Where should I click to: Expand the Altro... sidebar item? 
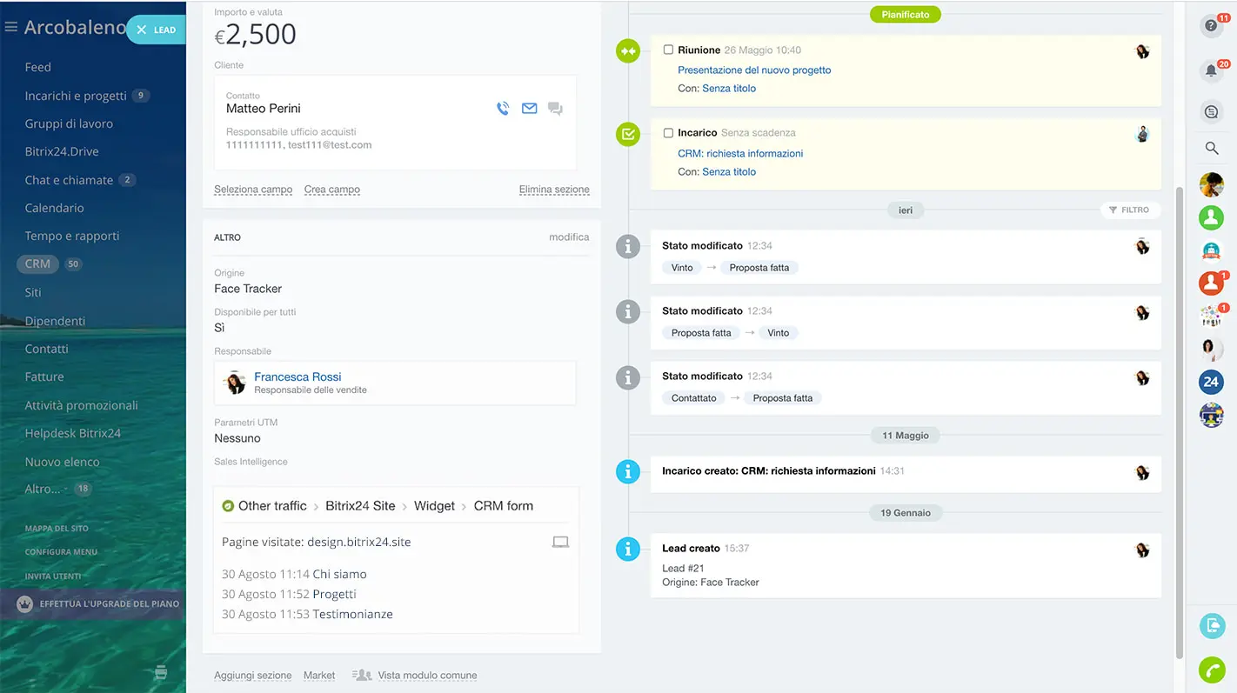43,489
